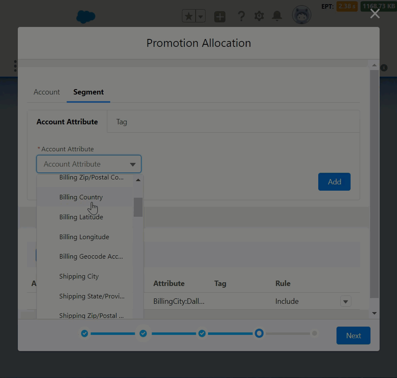This screenshot has height=378, width=397.
Task: Open the favorites list dropdown arrow
Action: point(200,17)
